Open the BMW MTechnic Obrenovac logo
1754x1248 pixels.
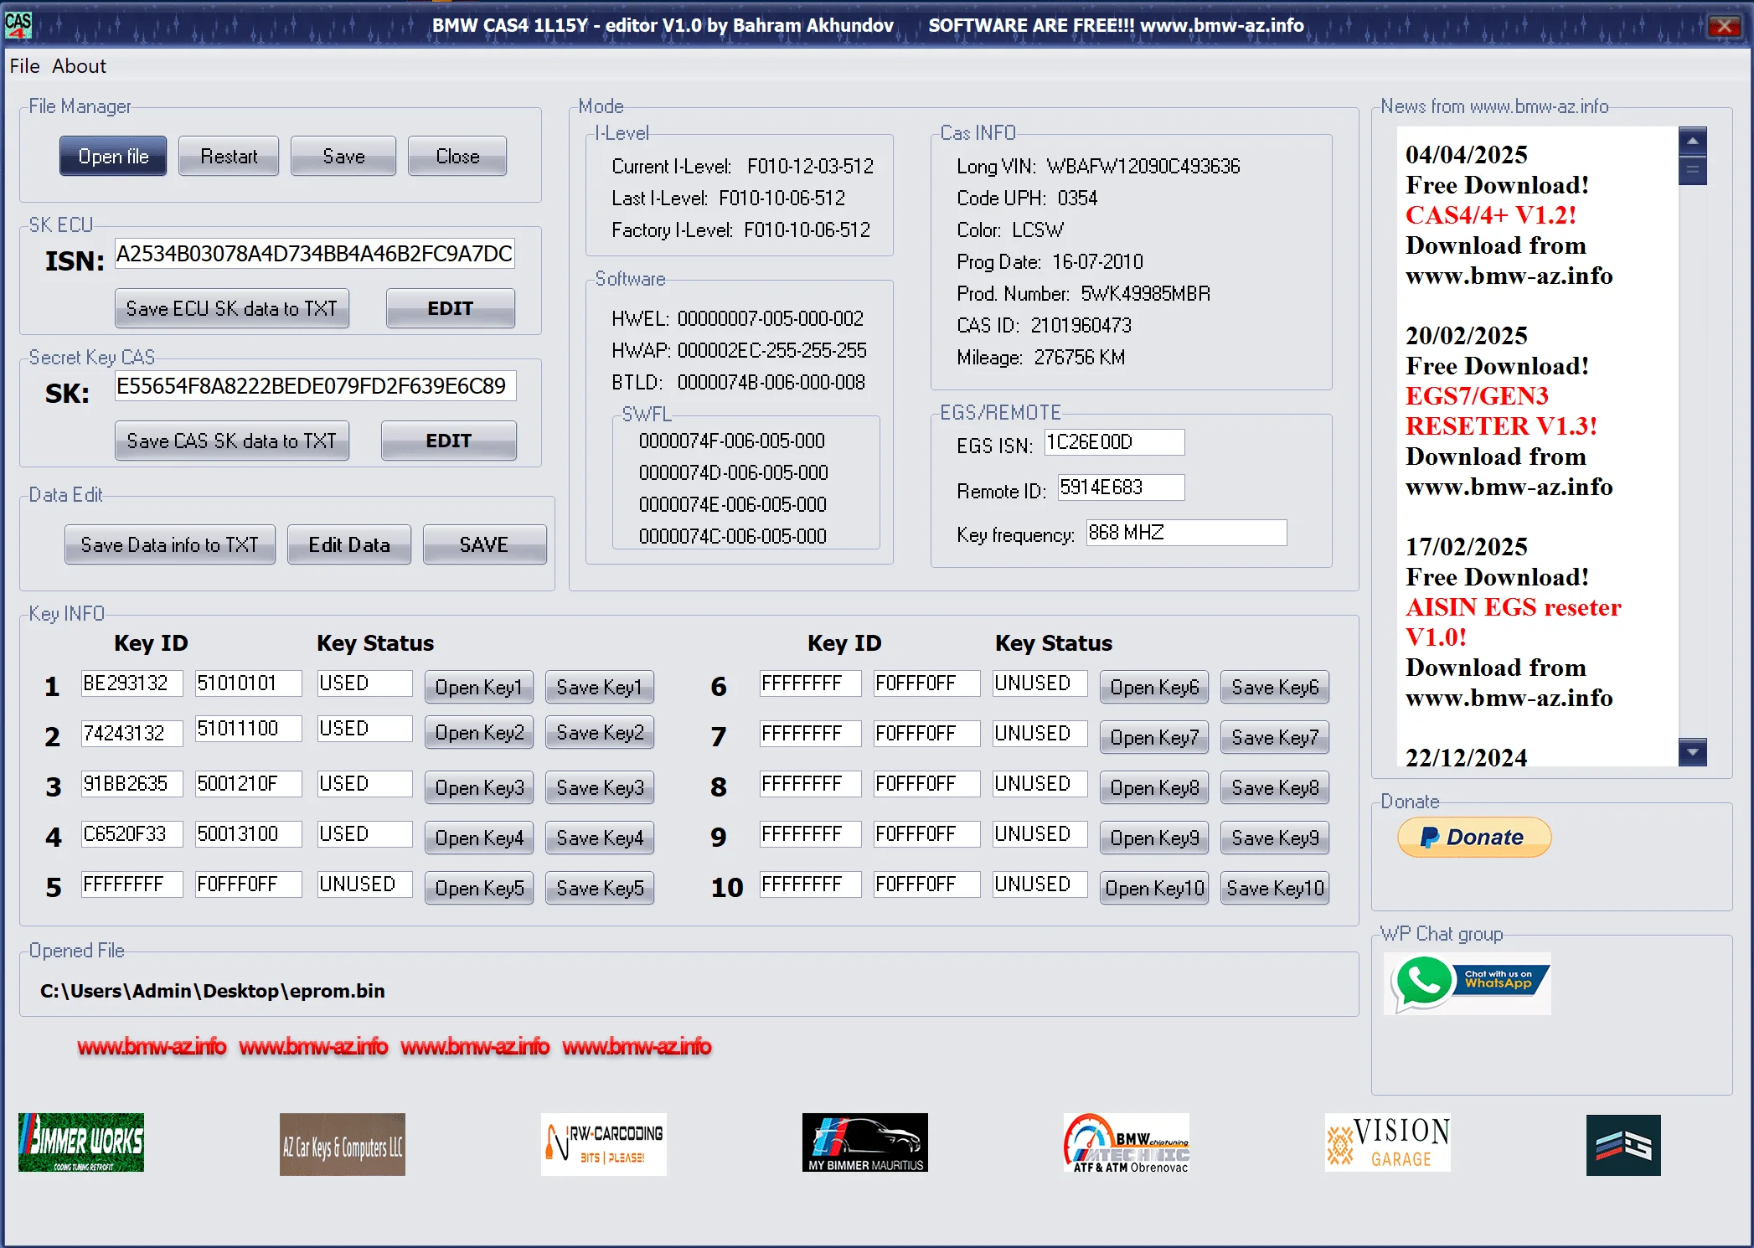click(x=1127, y=1142)
